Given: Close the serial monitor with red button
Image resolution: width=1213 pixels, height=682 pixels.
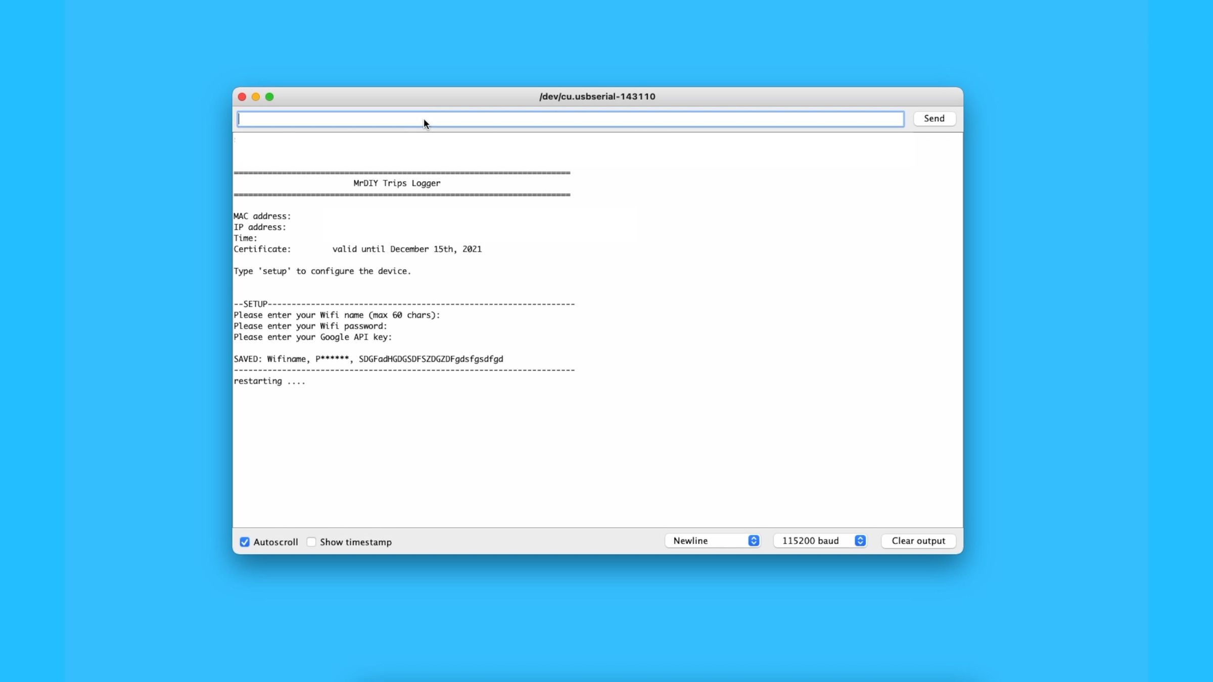Looking at the screenshot, I should point(242,97).
